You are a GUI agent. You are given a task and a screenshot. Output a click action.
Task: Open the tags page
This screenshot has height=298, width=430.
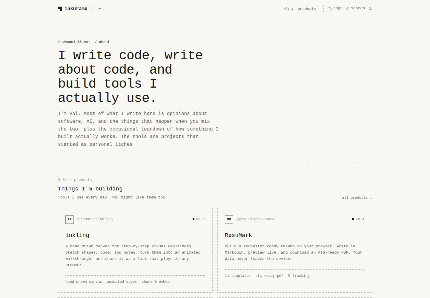tap(336, 8)
